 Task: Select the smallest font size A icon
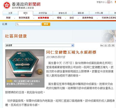pyautogui.click(x=106, y=2)
